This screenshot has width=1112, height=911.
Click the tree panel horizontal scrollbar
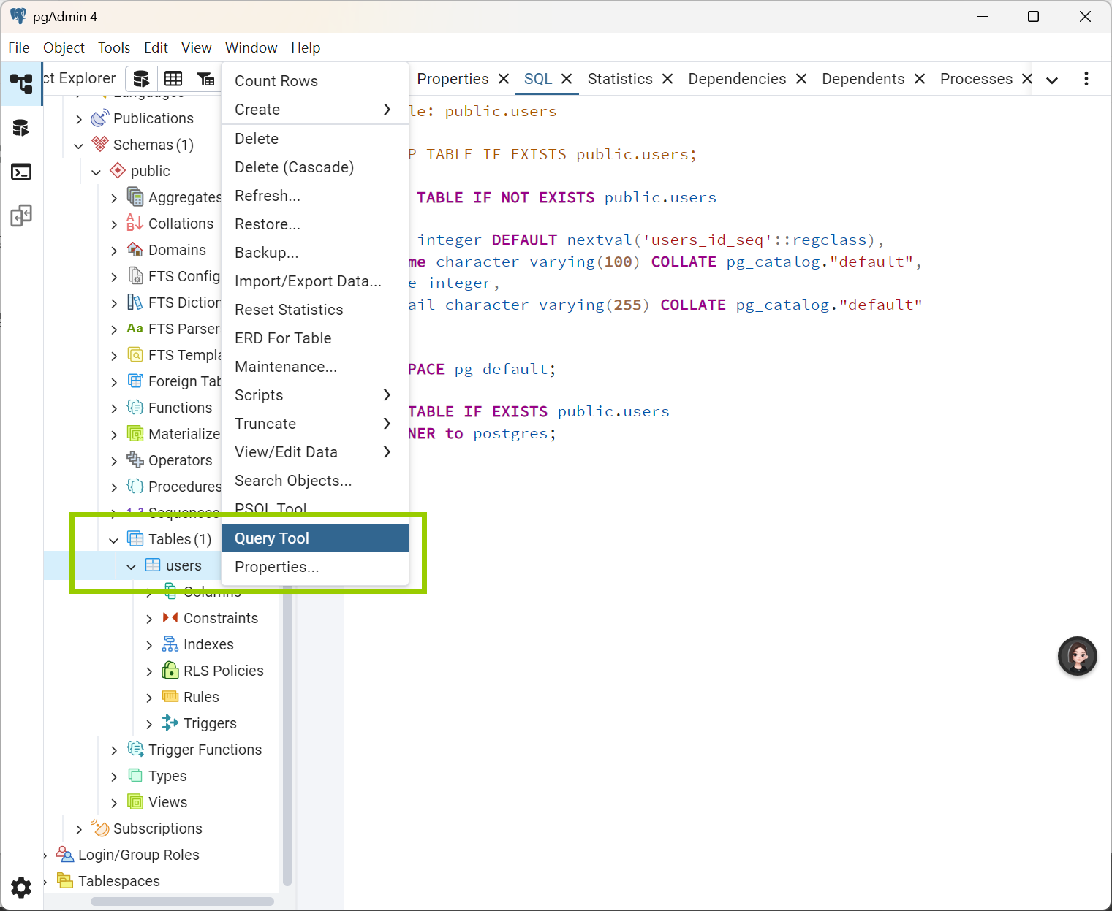(182, 902)
